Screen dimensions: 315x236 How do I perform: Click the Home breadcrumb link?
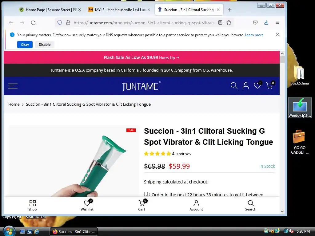(x=14, y=104)
